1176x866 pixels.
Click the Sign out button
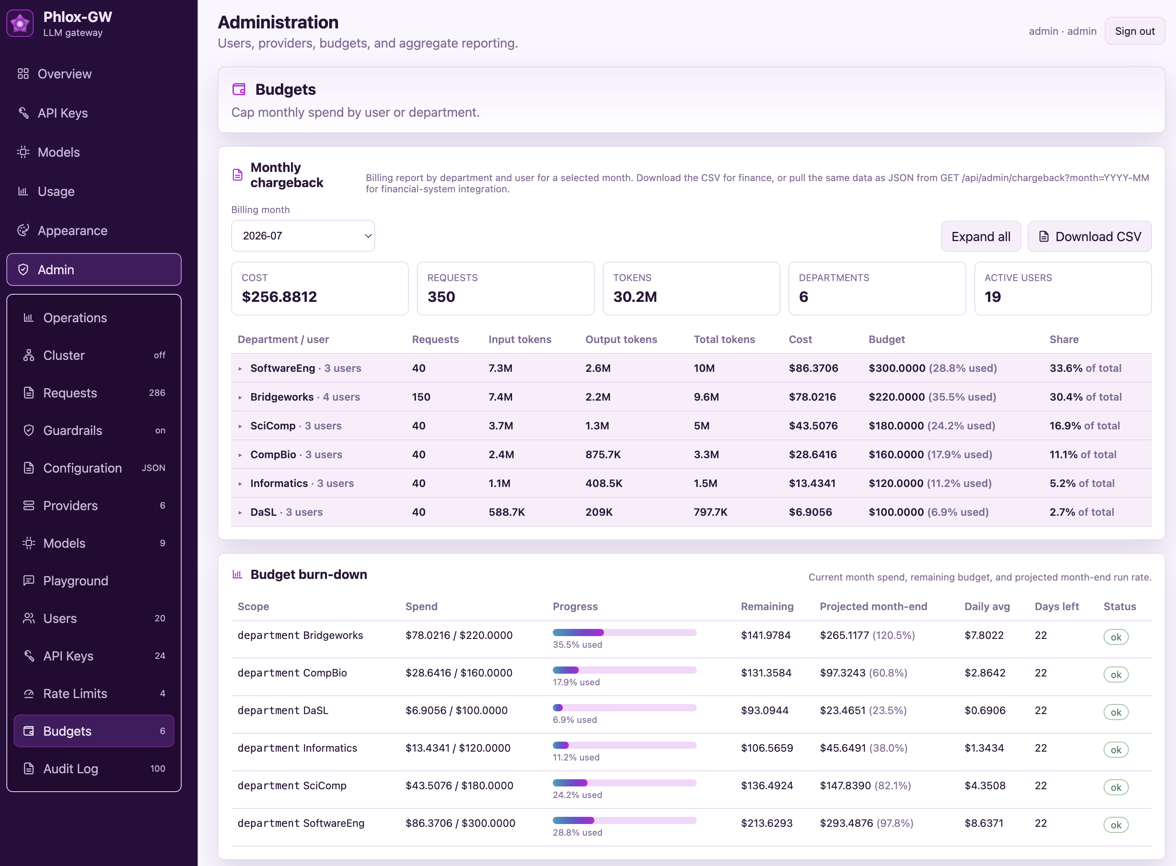[1134, 31]
